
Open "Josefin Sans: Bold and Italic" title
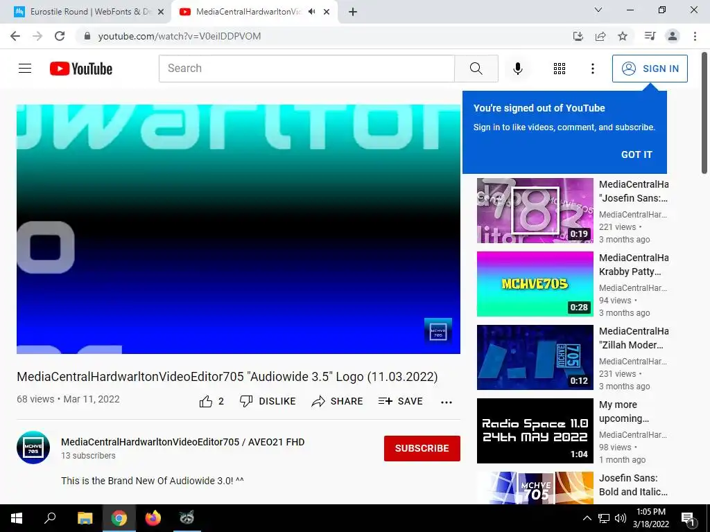633,484
